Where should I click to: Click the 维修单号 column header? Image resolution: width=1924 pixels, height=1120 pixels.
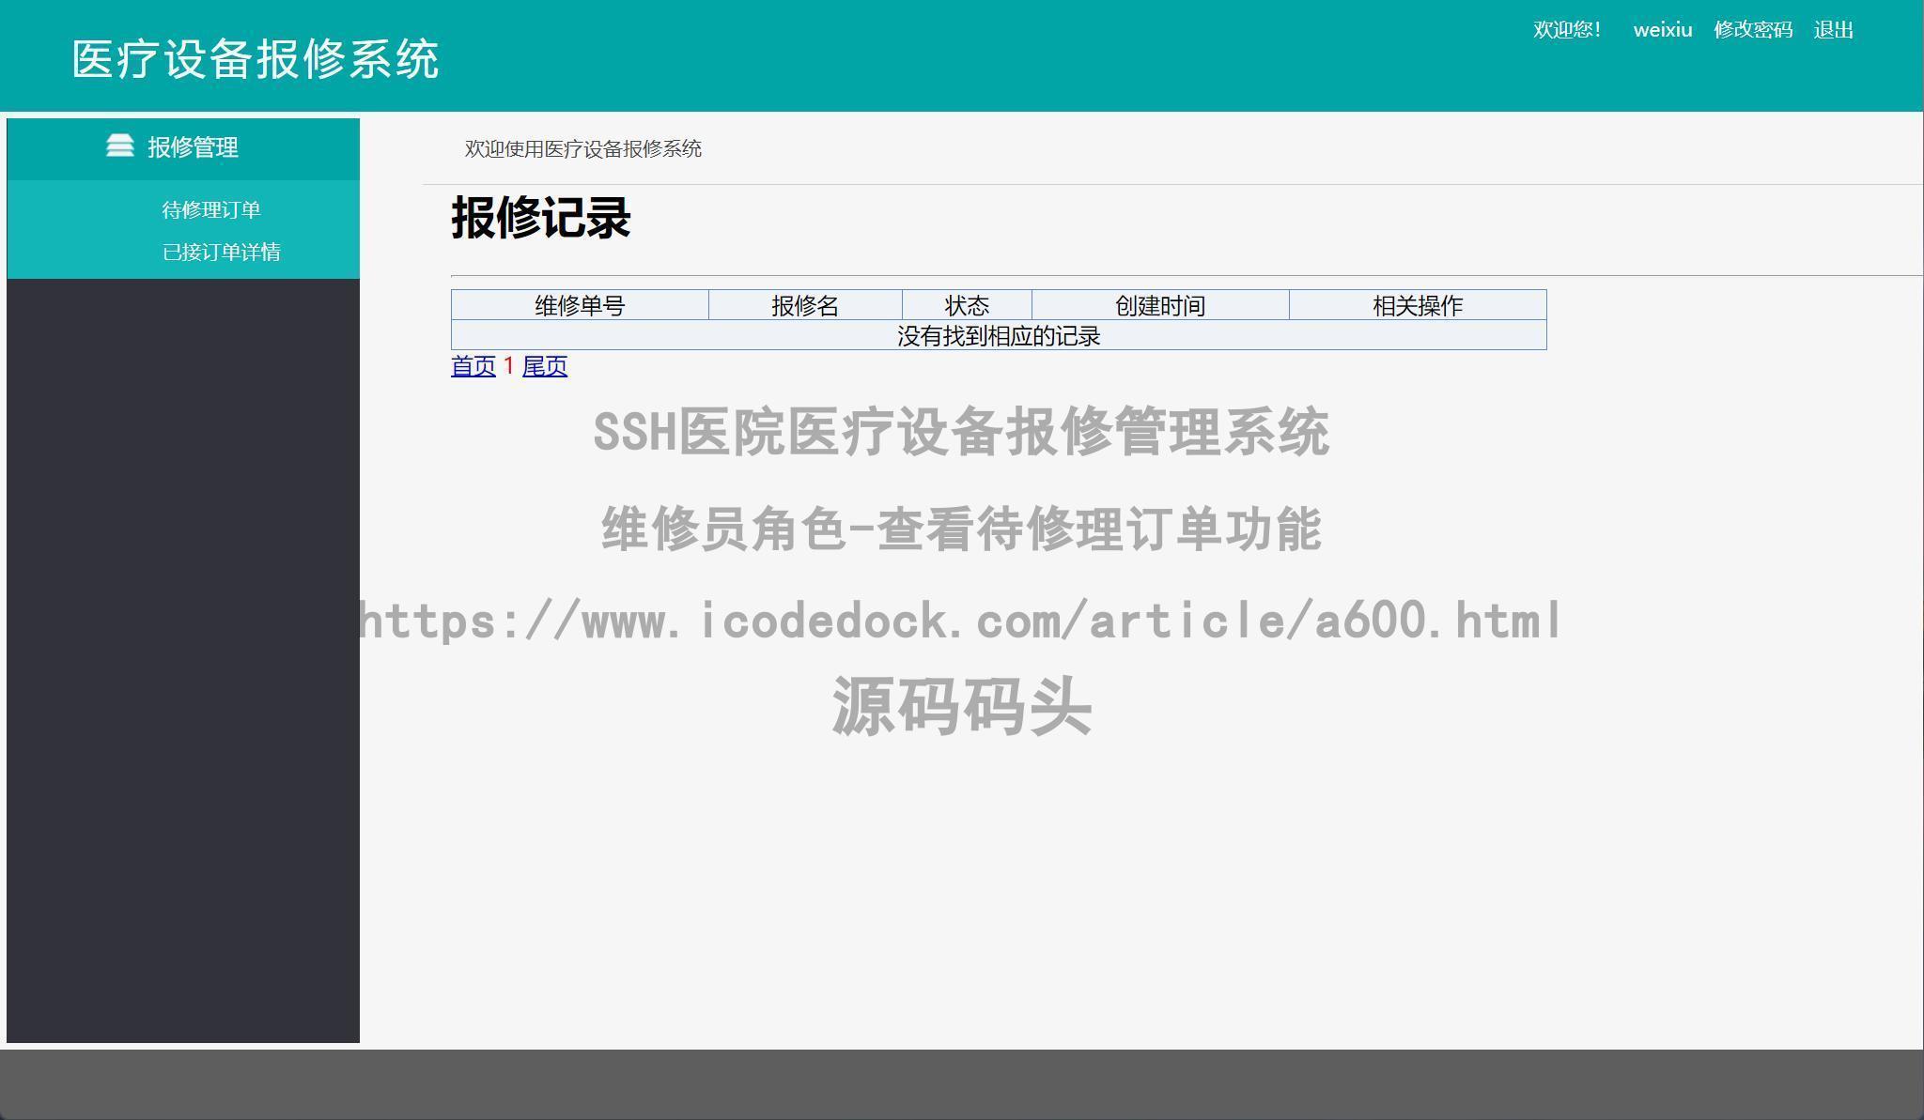pos(580,304)
